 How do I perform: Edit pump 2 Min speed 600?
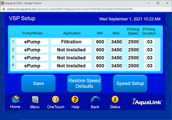click(100, 50)
